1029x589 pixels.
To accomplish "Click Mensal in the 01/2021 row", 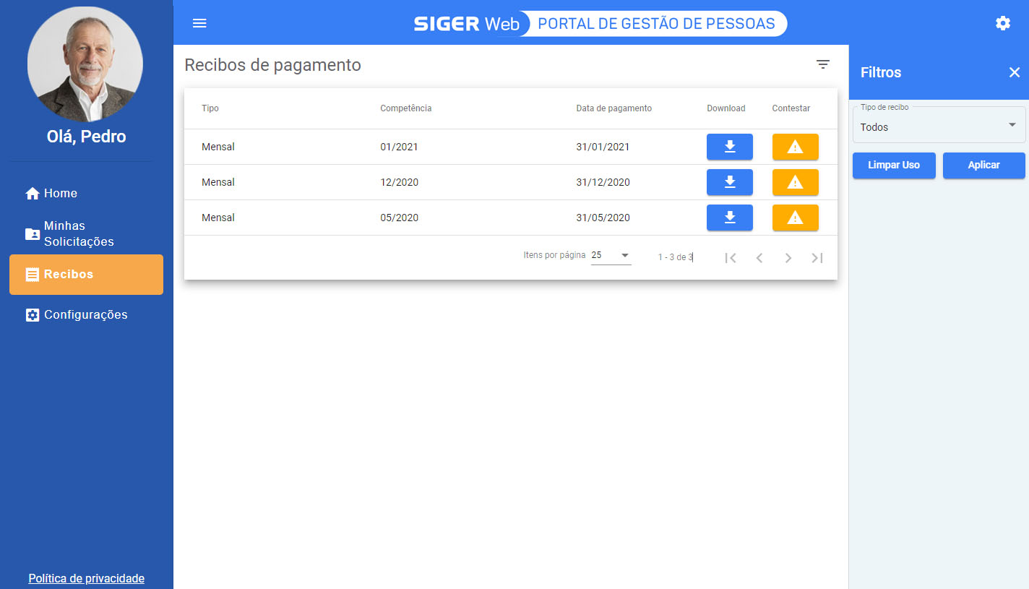I will pos(218,147).
